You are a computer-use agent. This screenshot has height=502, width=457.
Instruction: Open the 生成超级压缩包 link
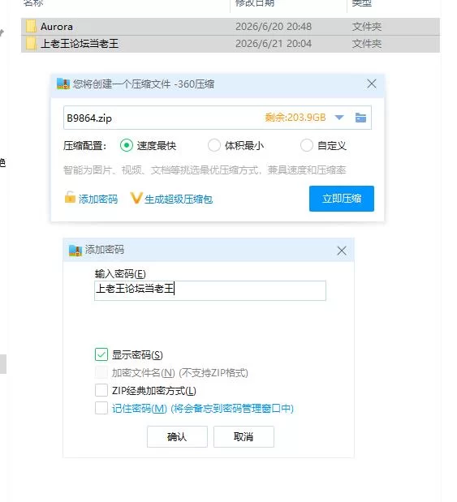tap(179, 200)
